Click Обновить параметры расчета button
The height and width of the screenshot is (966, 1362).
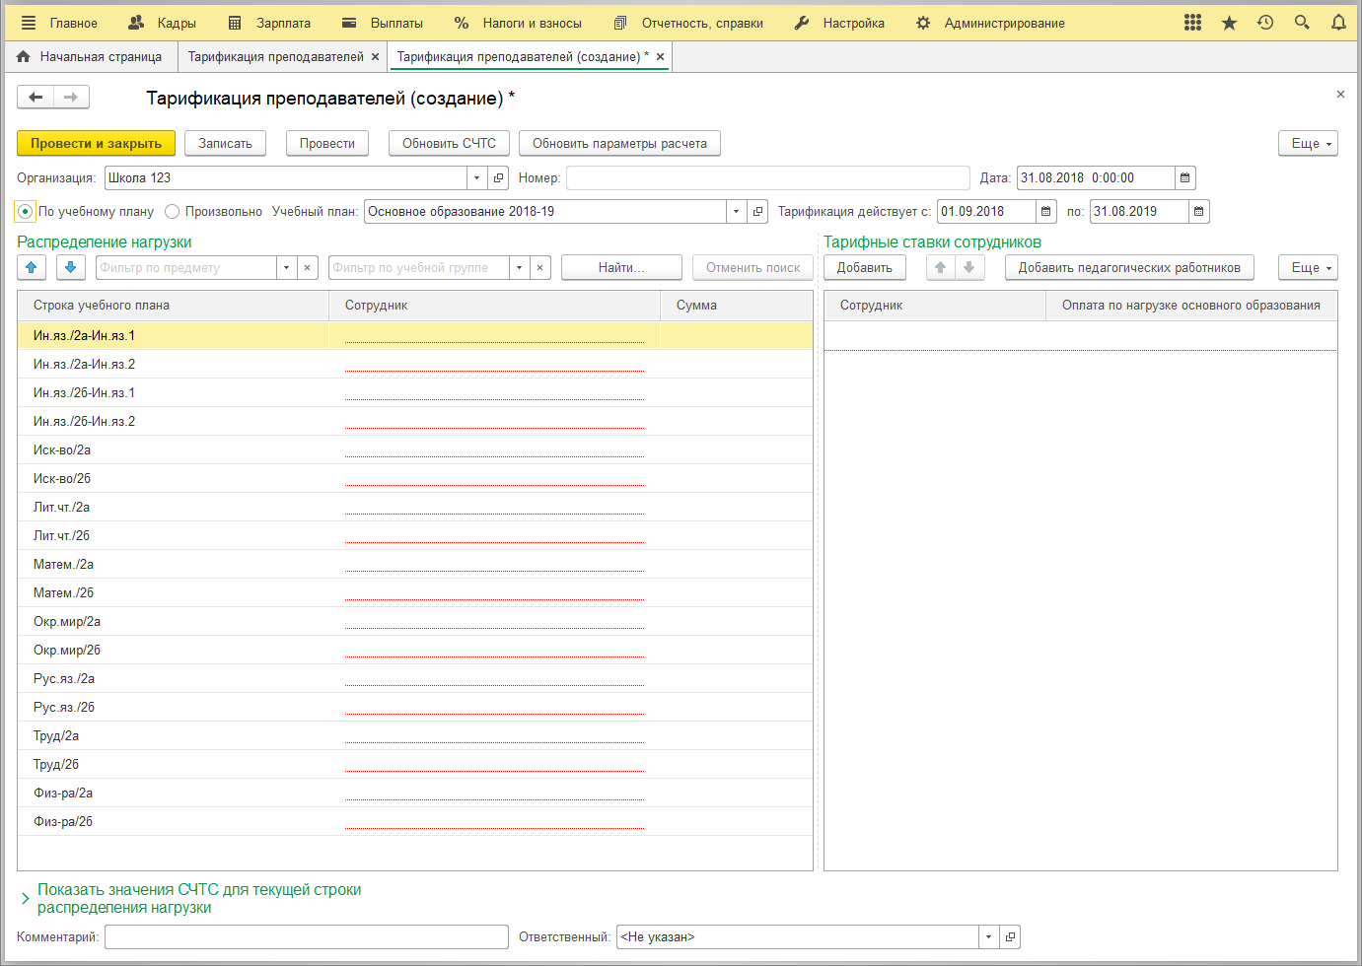pos(619,143)
